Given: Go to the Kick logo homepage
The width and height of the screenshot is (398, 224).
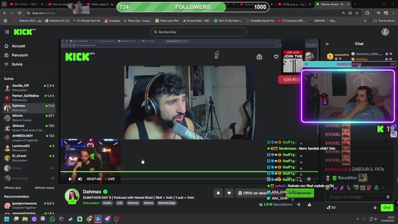Looking at the screenshot, I should point(25,32).
